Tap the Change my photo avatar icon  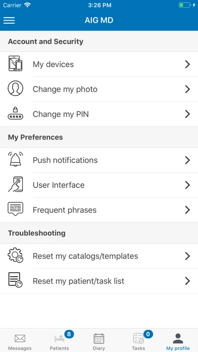pyautogui.click(x=15, y=89)
